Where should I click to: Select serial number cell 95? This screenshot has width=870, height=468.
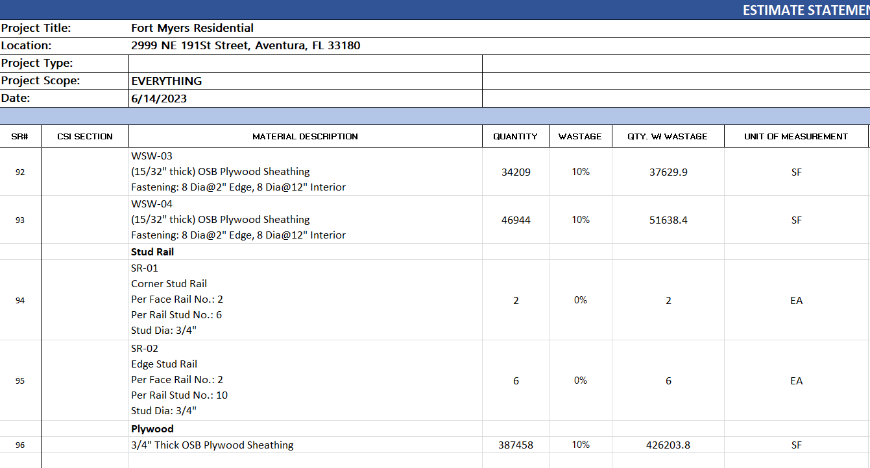pyautogui.click(x=20, y=380)
